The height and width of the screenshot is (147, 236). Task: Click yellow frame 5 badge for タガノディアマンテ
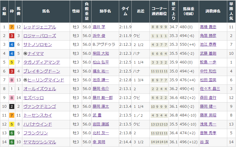[x=12, y=62]
